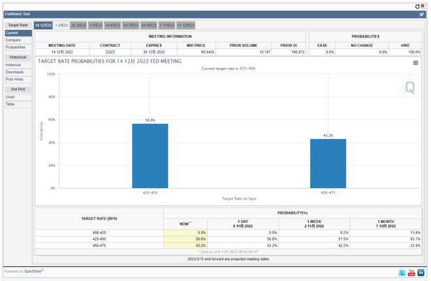
Task: Click the footer Twitter icon
Action: [x=402, y=272]
